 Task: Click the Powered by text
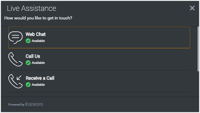[16, 104]
